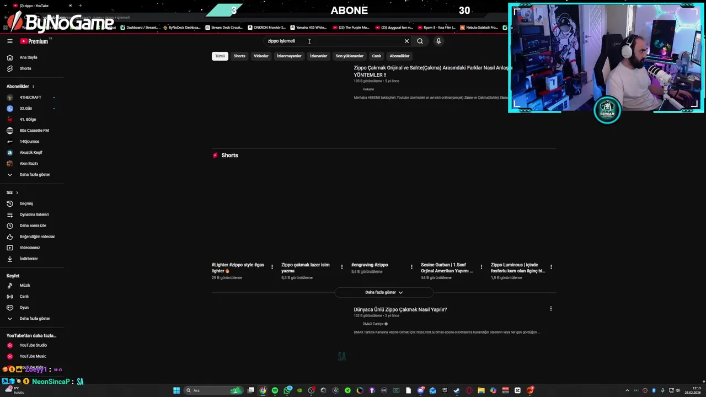The height and width of the screenshot is (397, 706).
Task: Open the 'Siz' section chevron
Action: [17, 192]
